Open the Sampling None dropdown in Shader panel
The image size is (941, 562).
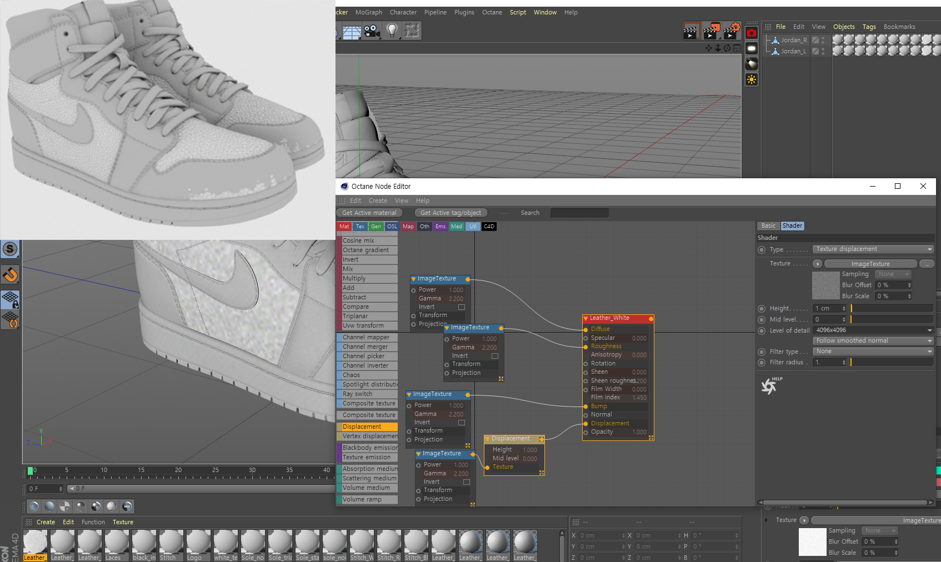(893, 274)
